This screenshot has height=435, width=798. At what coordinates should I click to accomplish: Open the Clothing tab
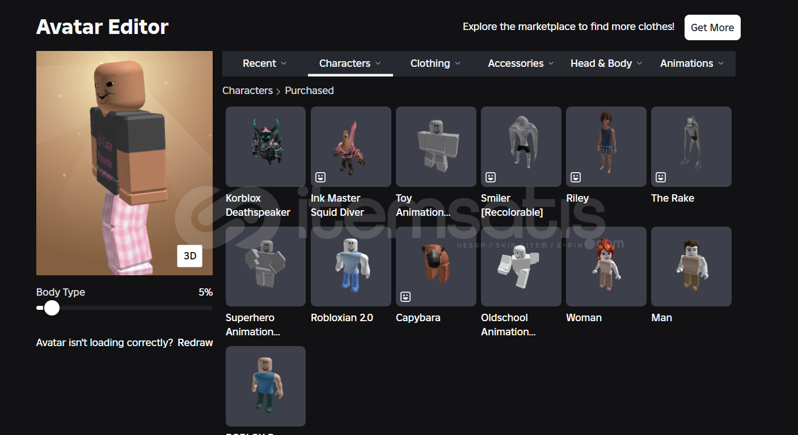coord(436,63)
